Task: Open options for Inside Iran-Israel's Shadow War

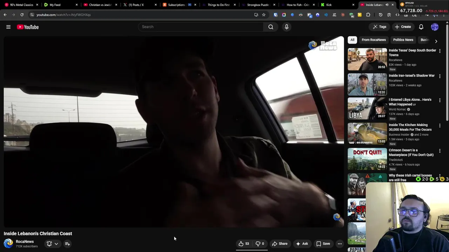Action: 440,76
